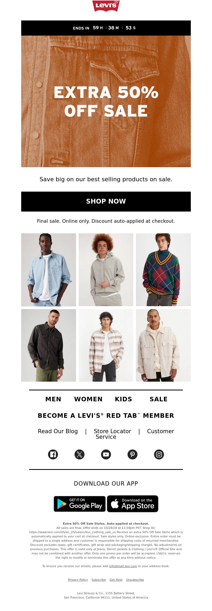
Task: Click the argyle sweater product image
Action: 163,270
